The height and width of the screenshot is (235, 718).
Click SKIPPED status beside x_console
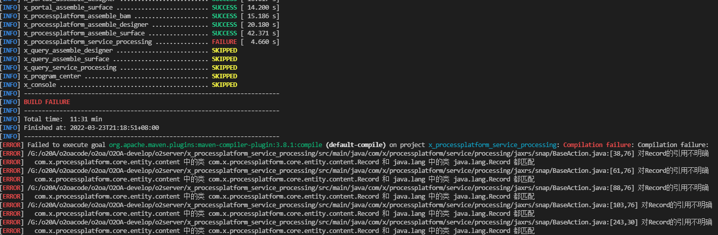[224, 85]
